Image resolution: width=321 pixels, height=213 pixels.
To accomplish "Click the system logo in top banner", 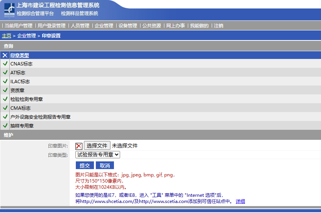I will (x=10, y=10).
